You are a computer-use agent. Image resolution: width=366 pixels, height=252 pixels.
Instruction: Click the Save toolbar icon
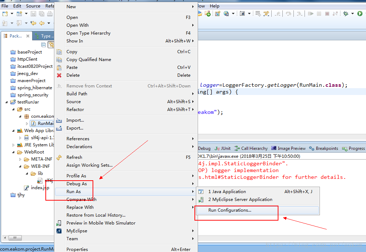[x=33, y=14]
